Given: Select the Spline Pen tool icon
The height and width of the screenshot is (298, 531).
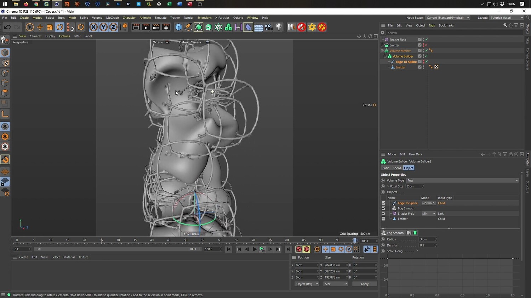Looking at the screenshot, I should coord(189,27).
